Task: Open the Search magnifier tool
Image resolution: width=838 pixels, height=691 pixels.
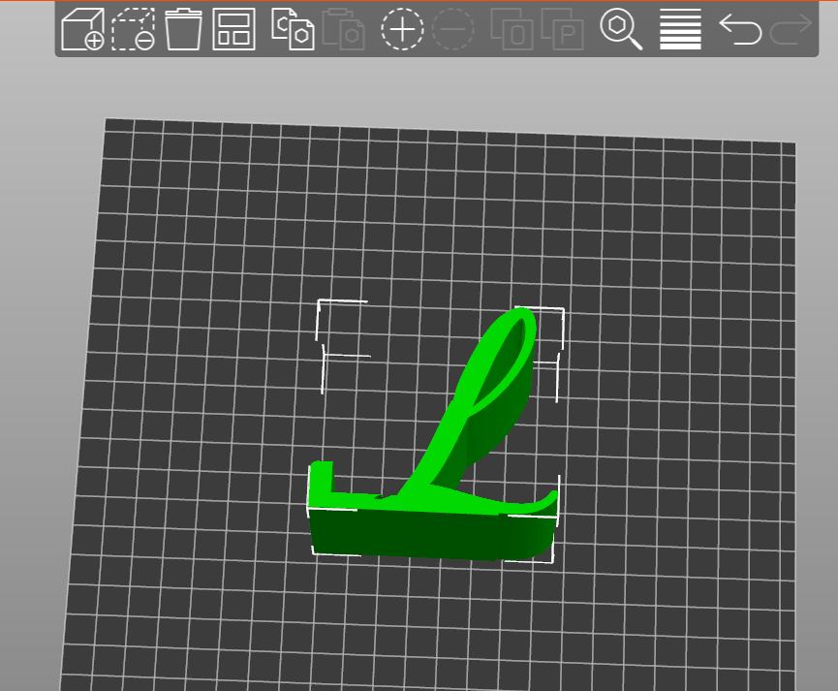Action: click(x=621, y=30)
